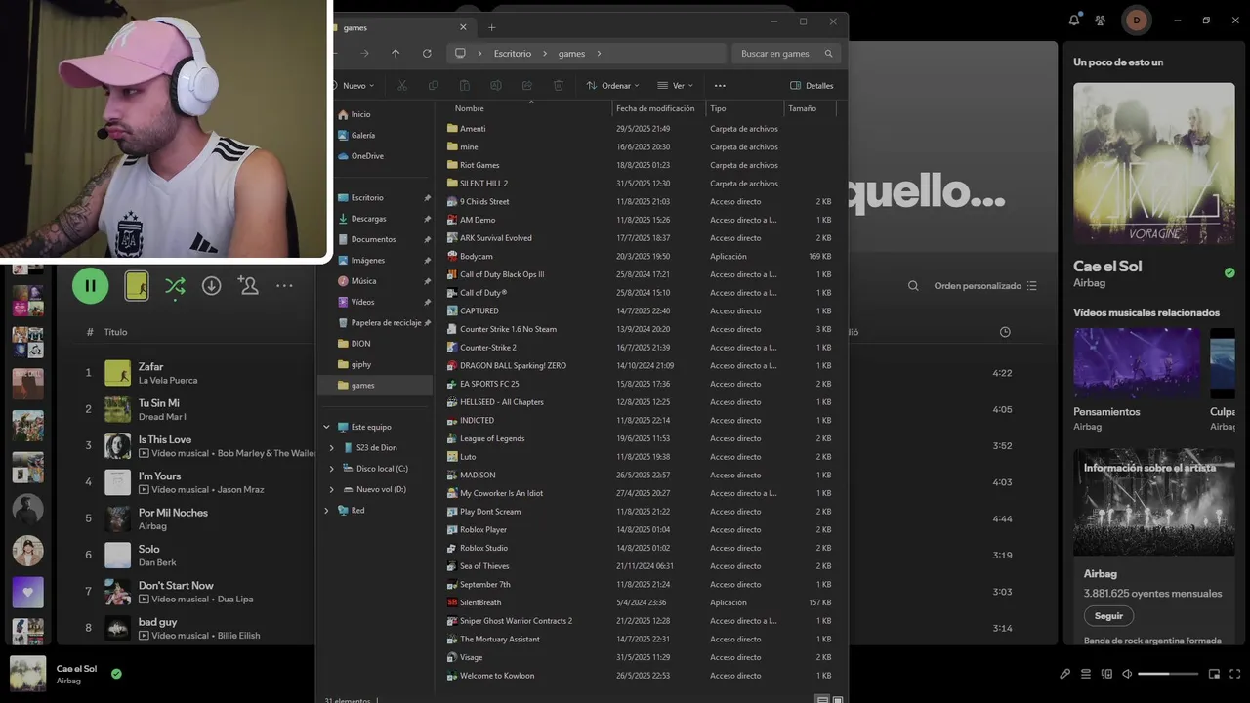Open Spotify friend activity icon
The height and width of the screenshot is (703, 1250).
coord(1101,20)
